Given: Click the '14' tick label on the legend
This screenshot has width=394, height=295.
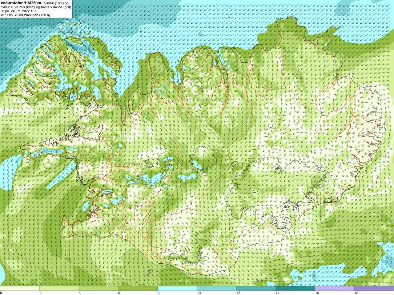Looking at the screenshot, I should 277,293.
